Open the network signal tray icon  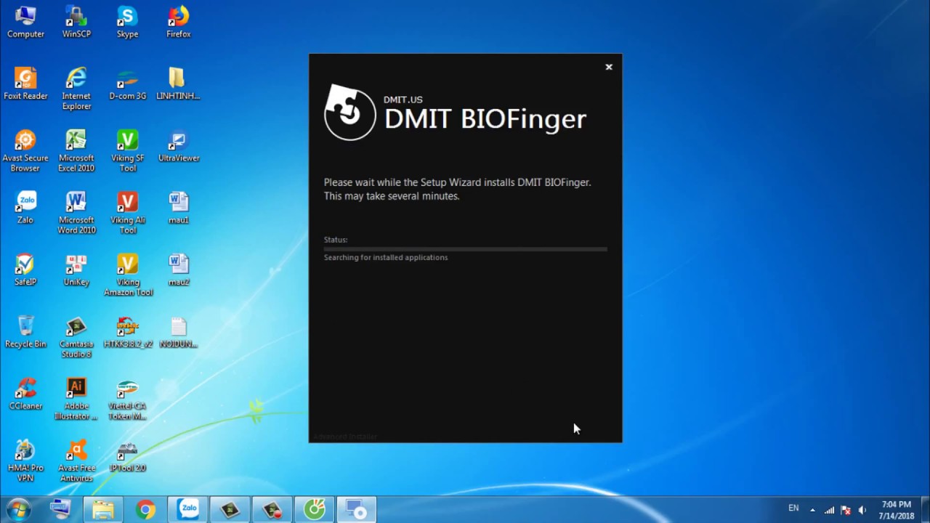click(x=829, y=510)
